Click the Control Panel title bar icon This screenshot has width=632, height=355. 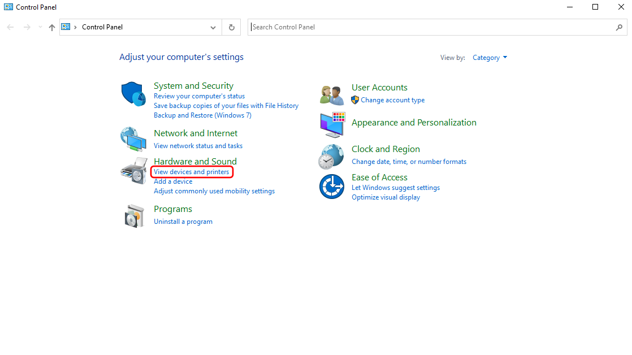(8, 7)
